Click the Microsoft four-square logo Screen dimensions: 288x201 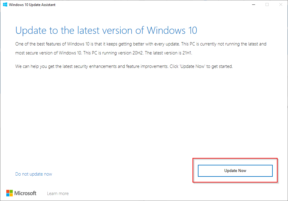click(x=10, y=193)
